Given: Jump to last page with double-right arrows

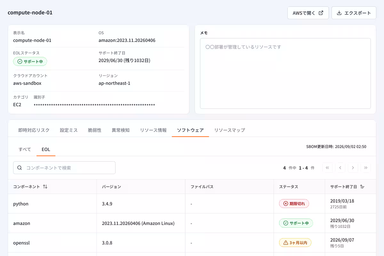Looking at the screenshot, I should pos(366,168).
